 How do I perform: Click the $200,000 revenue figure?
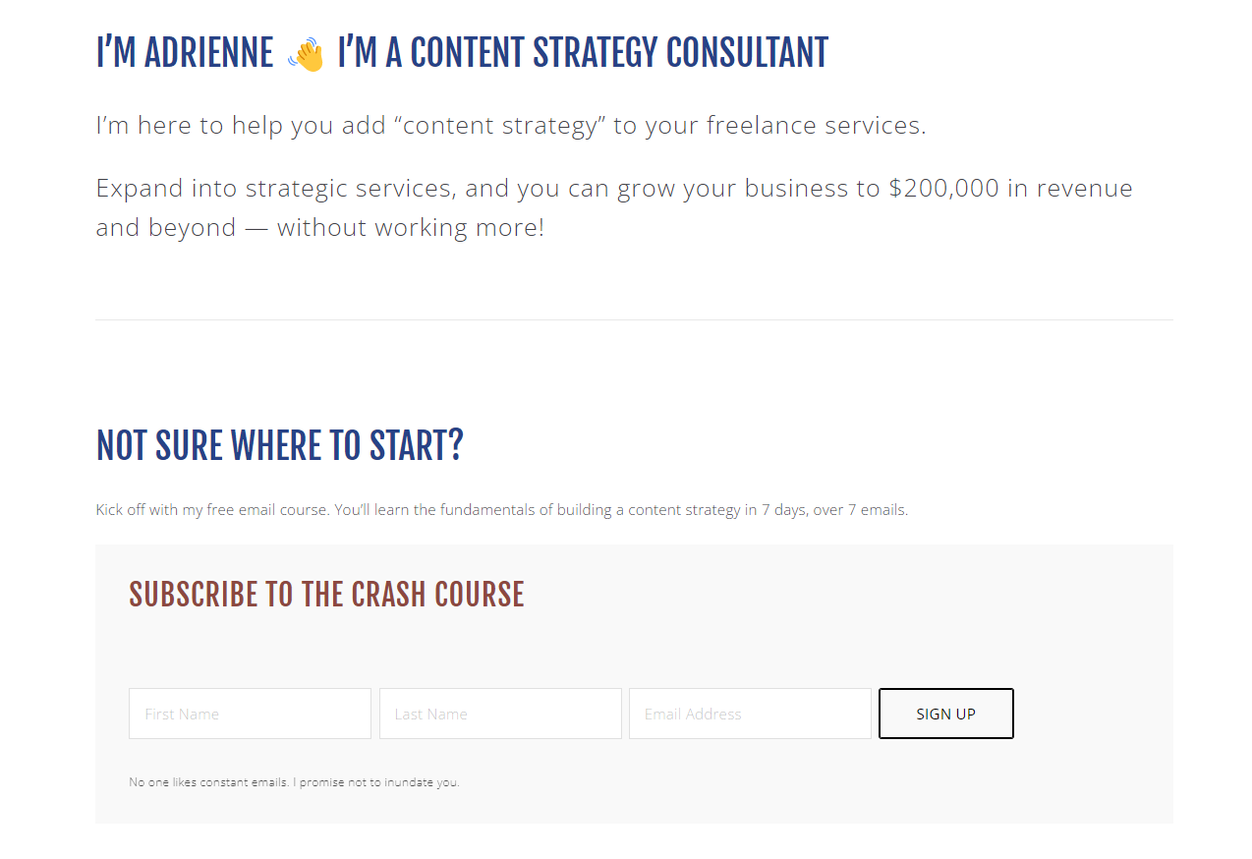pyautogui.click(x=943, y=188)
